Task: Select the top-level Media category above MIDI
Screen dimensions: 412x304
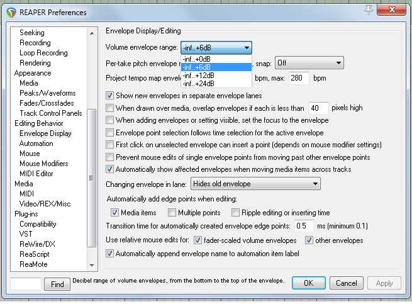Action: click(24, 184)
